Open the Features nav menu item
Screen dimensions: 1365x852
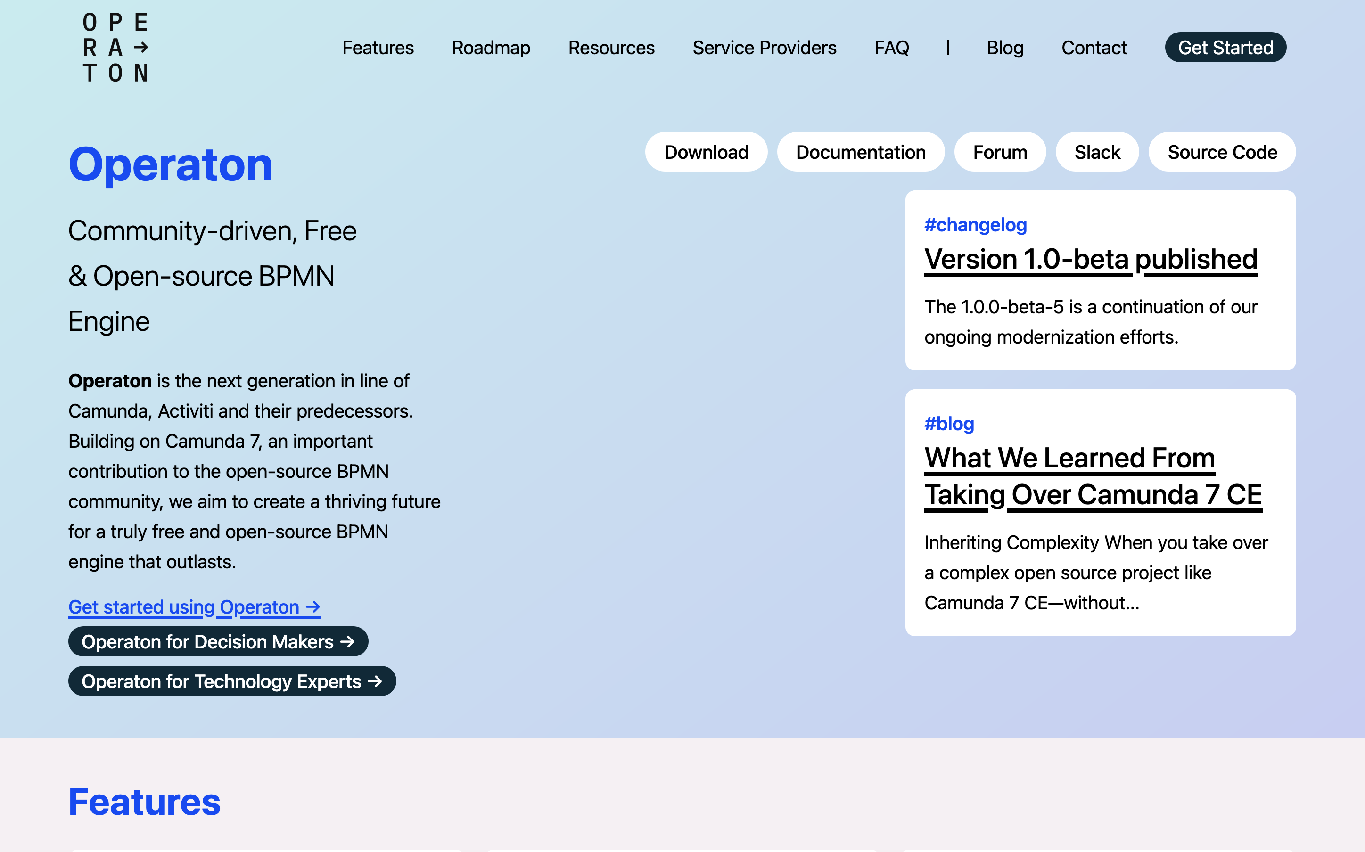click(378, 48)
